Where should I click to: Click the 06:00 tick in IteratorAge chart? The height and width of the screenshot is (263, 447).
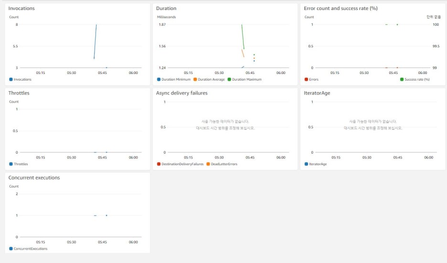pyautogui.click(x=428, y=158)
